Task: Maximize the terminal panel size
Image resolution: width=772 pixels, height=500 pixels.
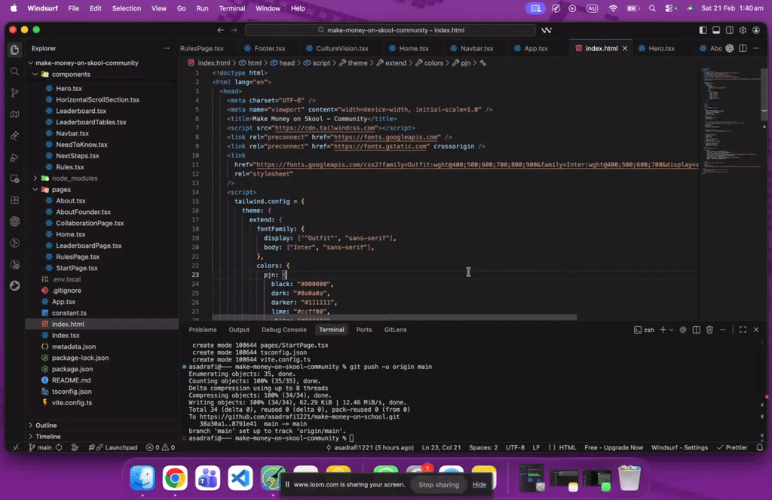Action: pyautogui.click(x=743, y=329)
